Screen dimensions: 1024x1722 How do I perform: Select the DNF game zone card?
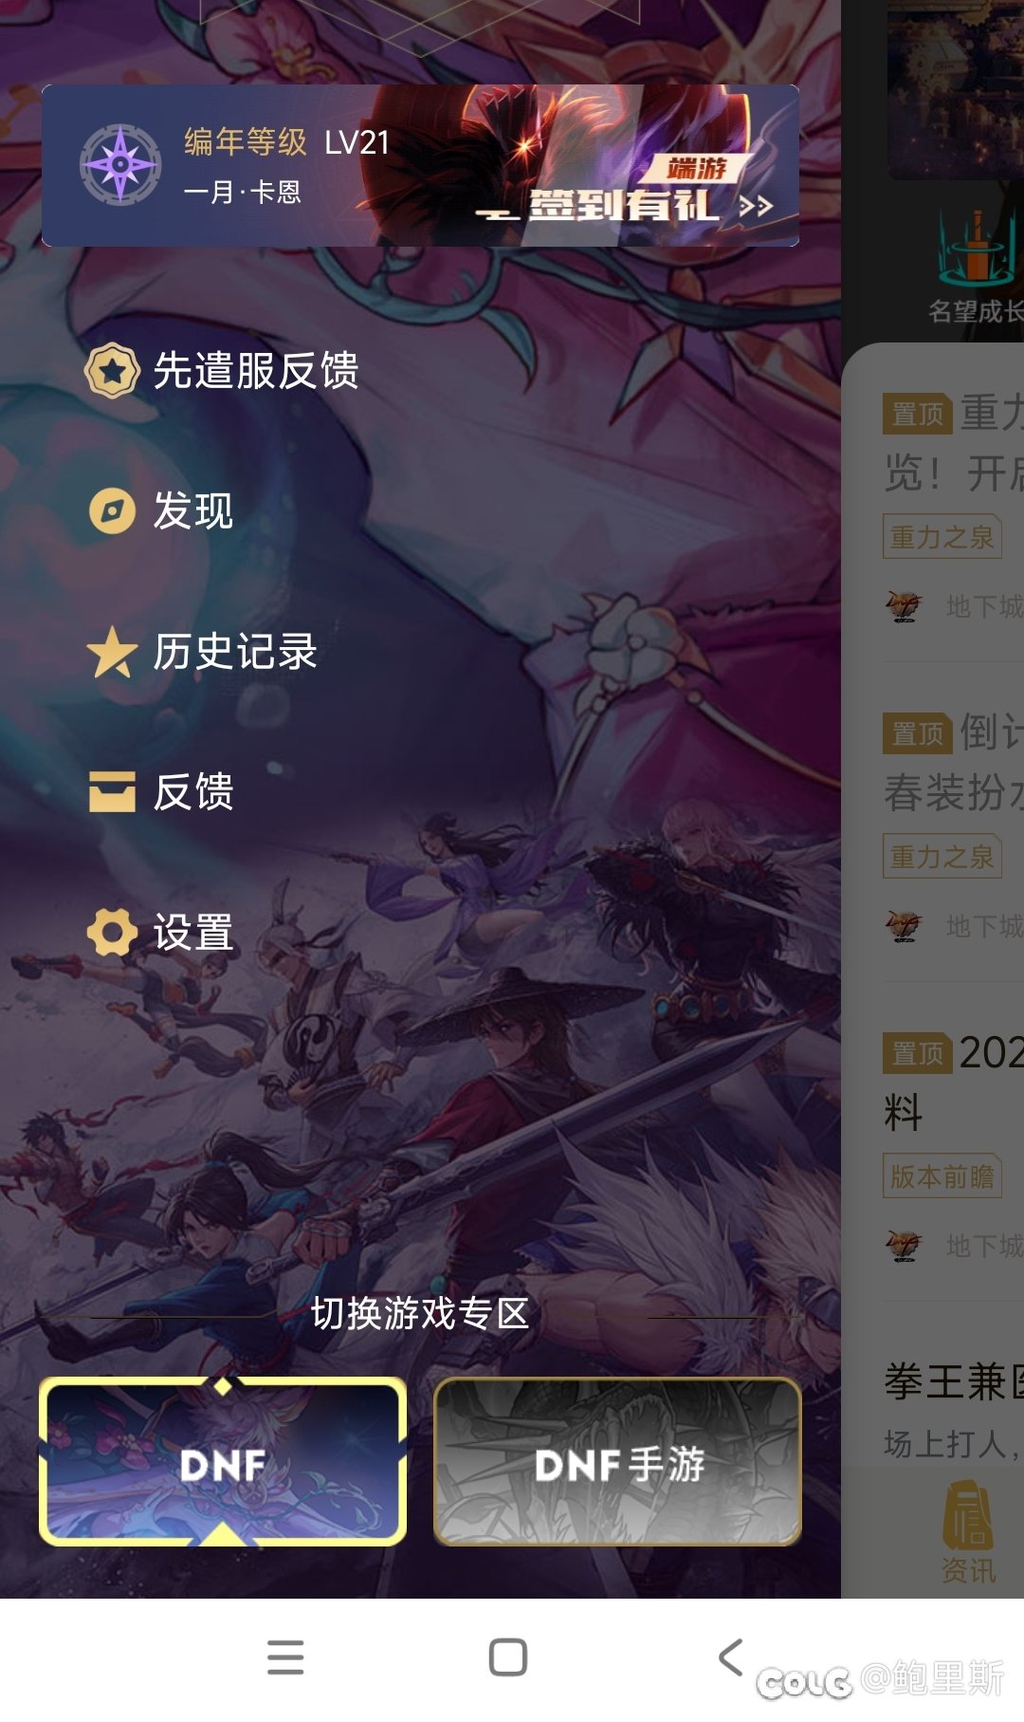[223, 1462]
